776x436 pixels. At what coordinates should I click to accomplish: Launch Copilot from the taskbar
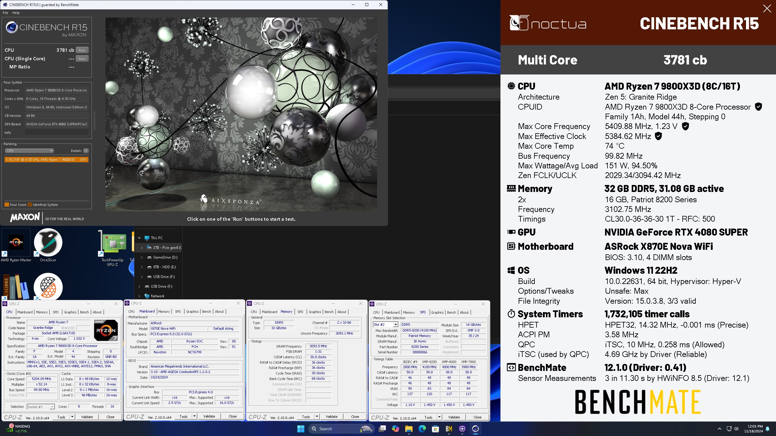click(396, 429)
